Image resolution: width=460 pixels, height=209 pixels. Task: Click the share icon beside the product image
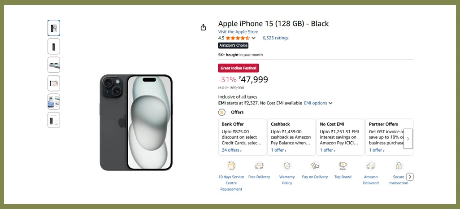coord(203,27)
